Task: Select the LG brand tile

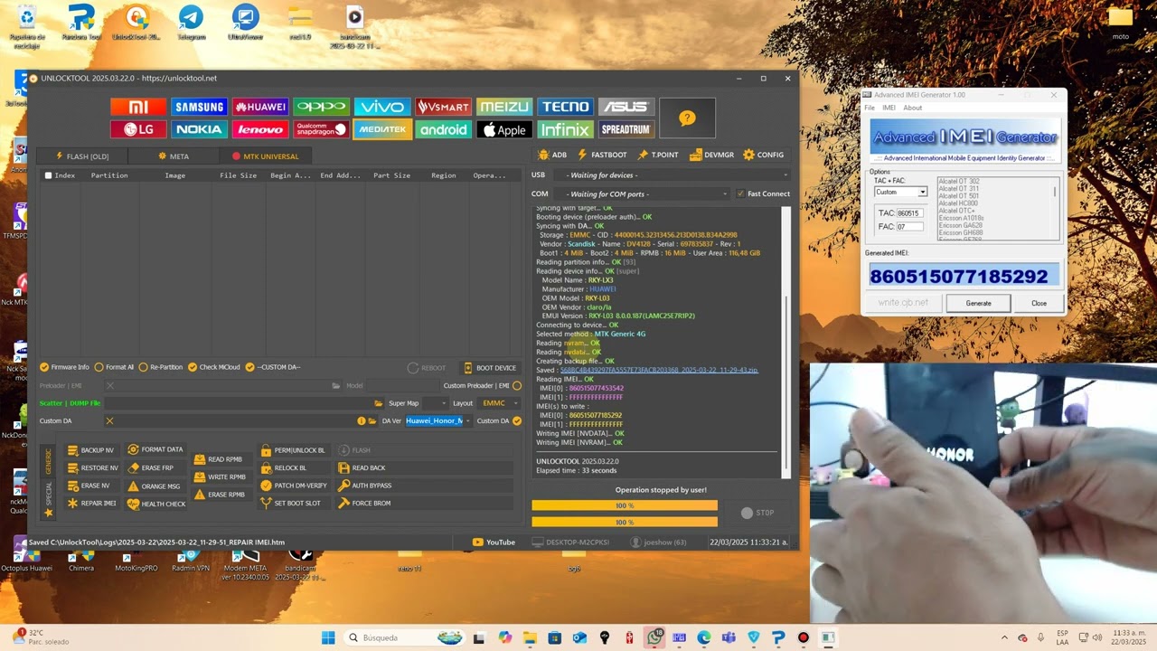Action: (138, 129)
